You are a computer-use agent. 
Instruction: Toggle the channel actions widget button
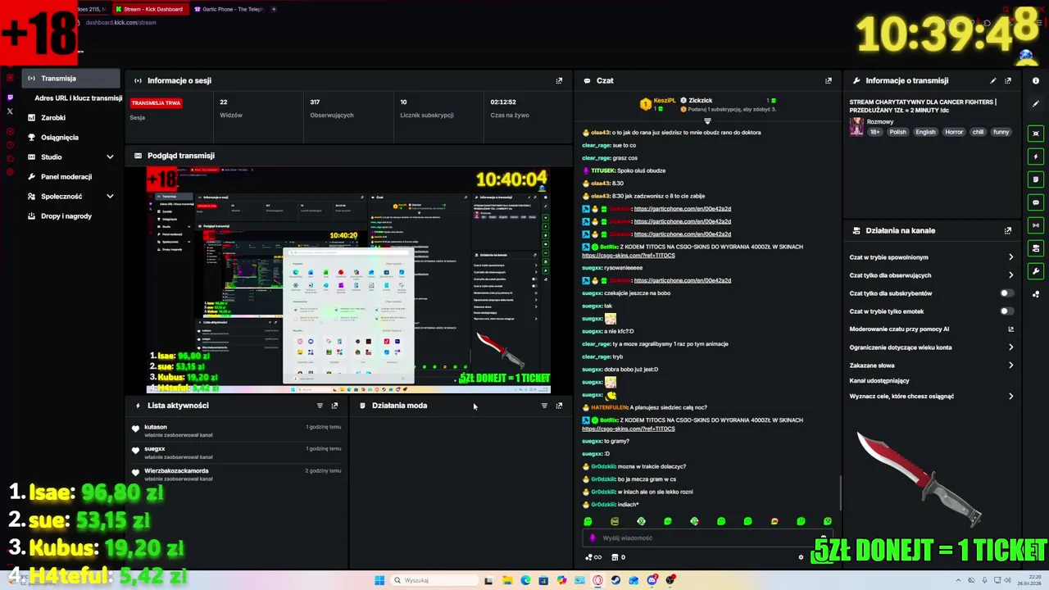[1036, 248]
